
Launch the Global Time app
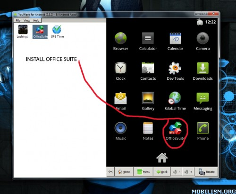(x=175, y=101)
